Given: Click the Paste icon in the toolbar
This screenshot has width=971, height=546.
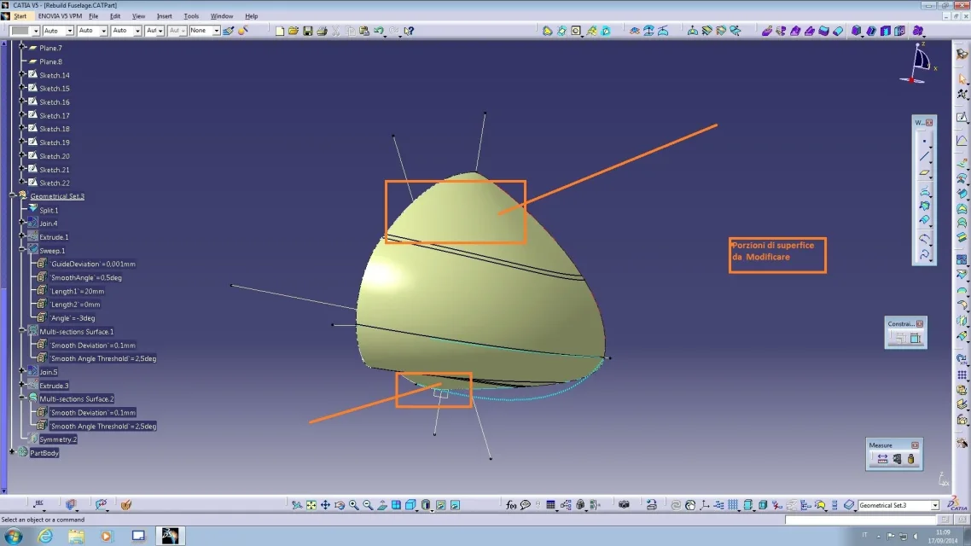Looking at the screenshot, I should coord(364,31).
